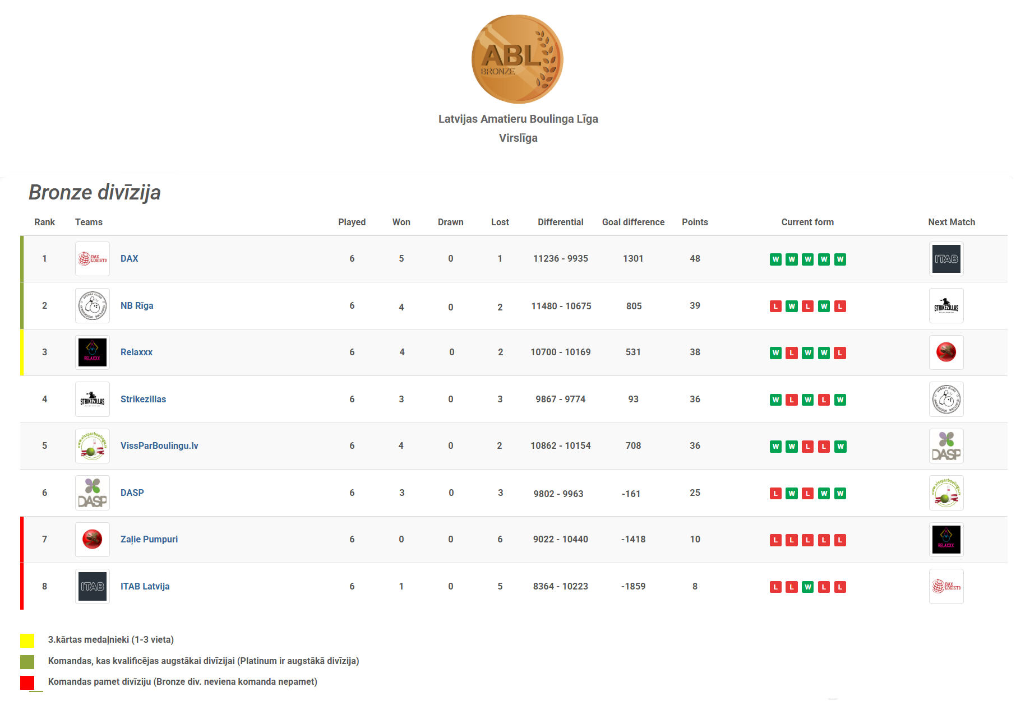Viewport: 1016px width, 701px height.
Task: Click the NB Rīga team logo in Teams column
Action: tap(93, 306)
